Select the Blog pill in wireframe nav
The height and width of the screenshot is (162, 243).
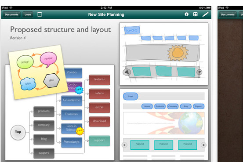point(186,106)
